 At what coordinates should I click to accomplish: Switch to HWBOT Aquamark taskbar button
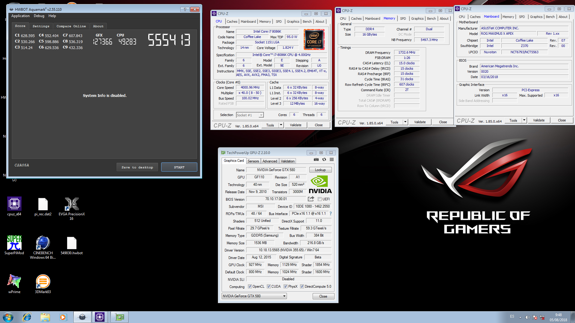click(x=82, y=317)
